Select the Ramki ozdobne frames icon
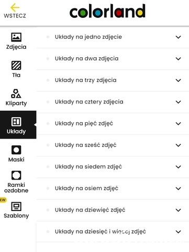Image resolution: width=189 pixels, height=252 pixels. coord(16,175)
